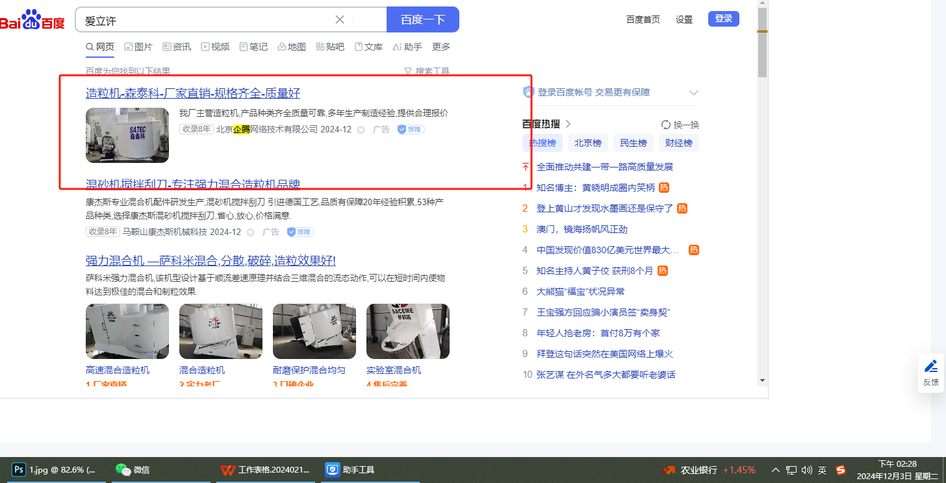The image size is (946, 483).
Task: Open 设置 in the top bar
Action: tap(684, 19)
